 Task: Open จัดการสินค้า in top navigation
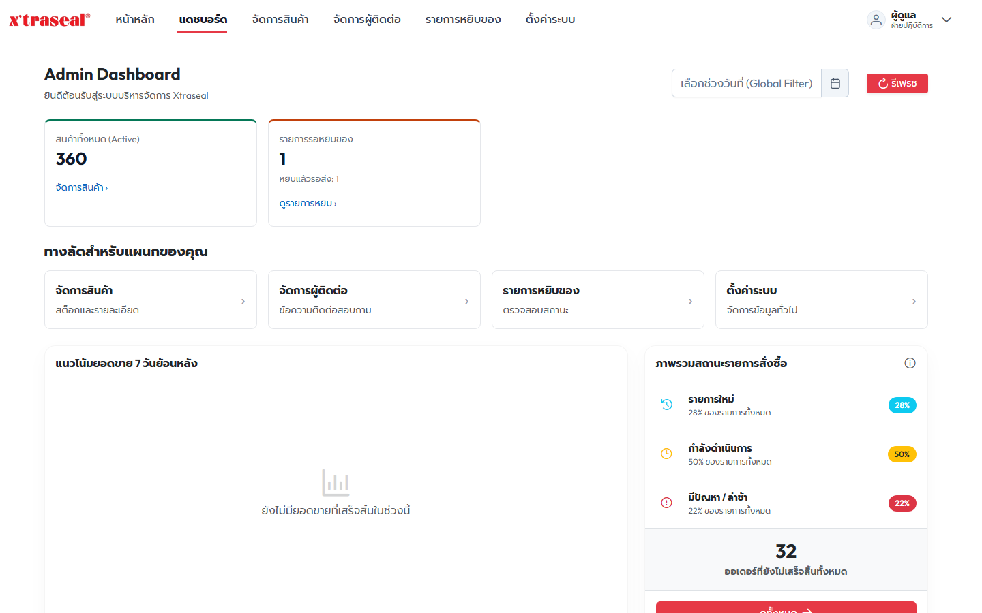tap(280, 20)
